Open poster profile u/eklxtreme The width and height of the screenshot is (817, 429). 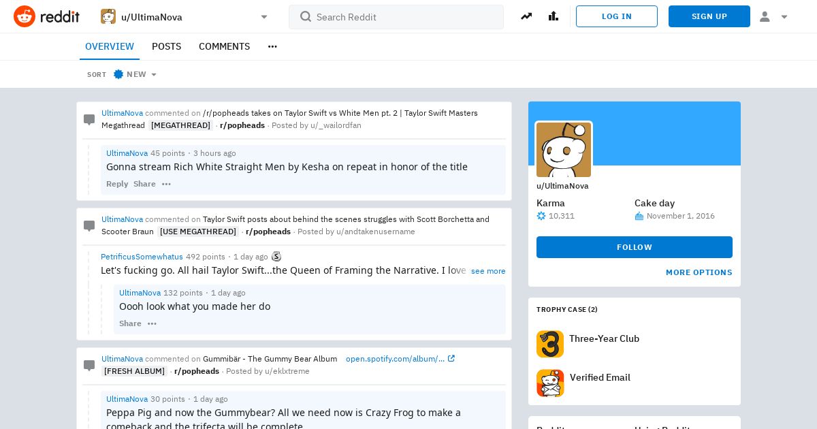point(287,371)
